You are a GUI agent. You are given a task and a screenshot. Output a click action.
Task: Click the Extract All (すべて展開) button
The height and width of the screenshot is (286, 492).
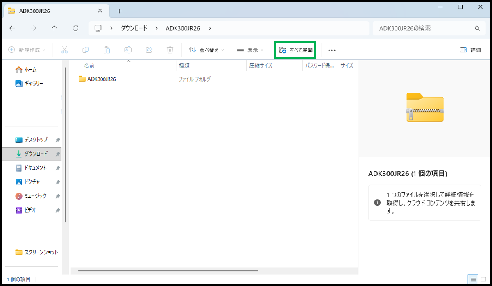click(295, 50)
